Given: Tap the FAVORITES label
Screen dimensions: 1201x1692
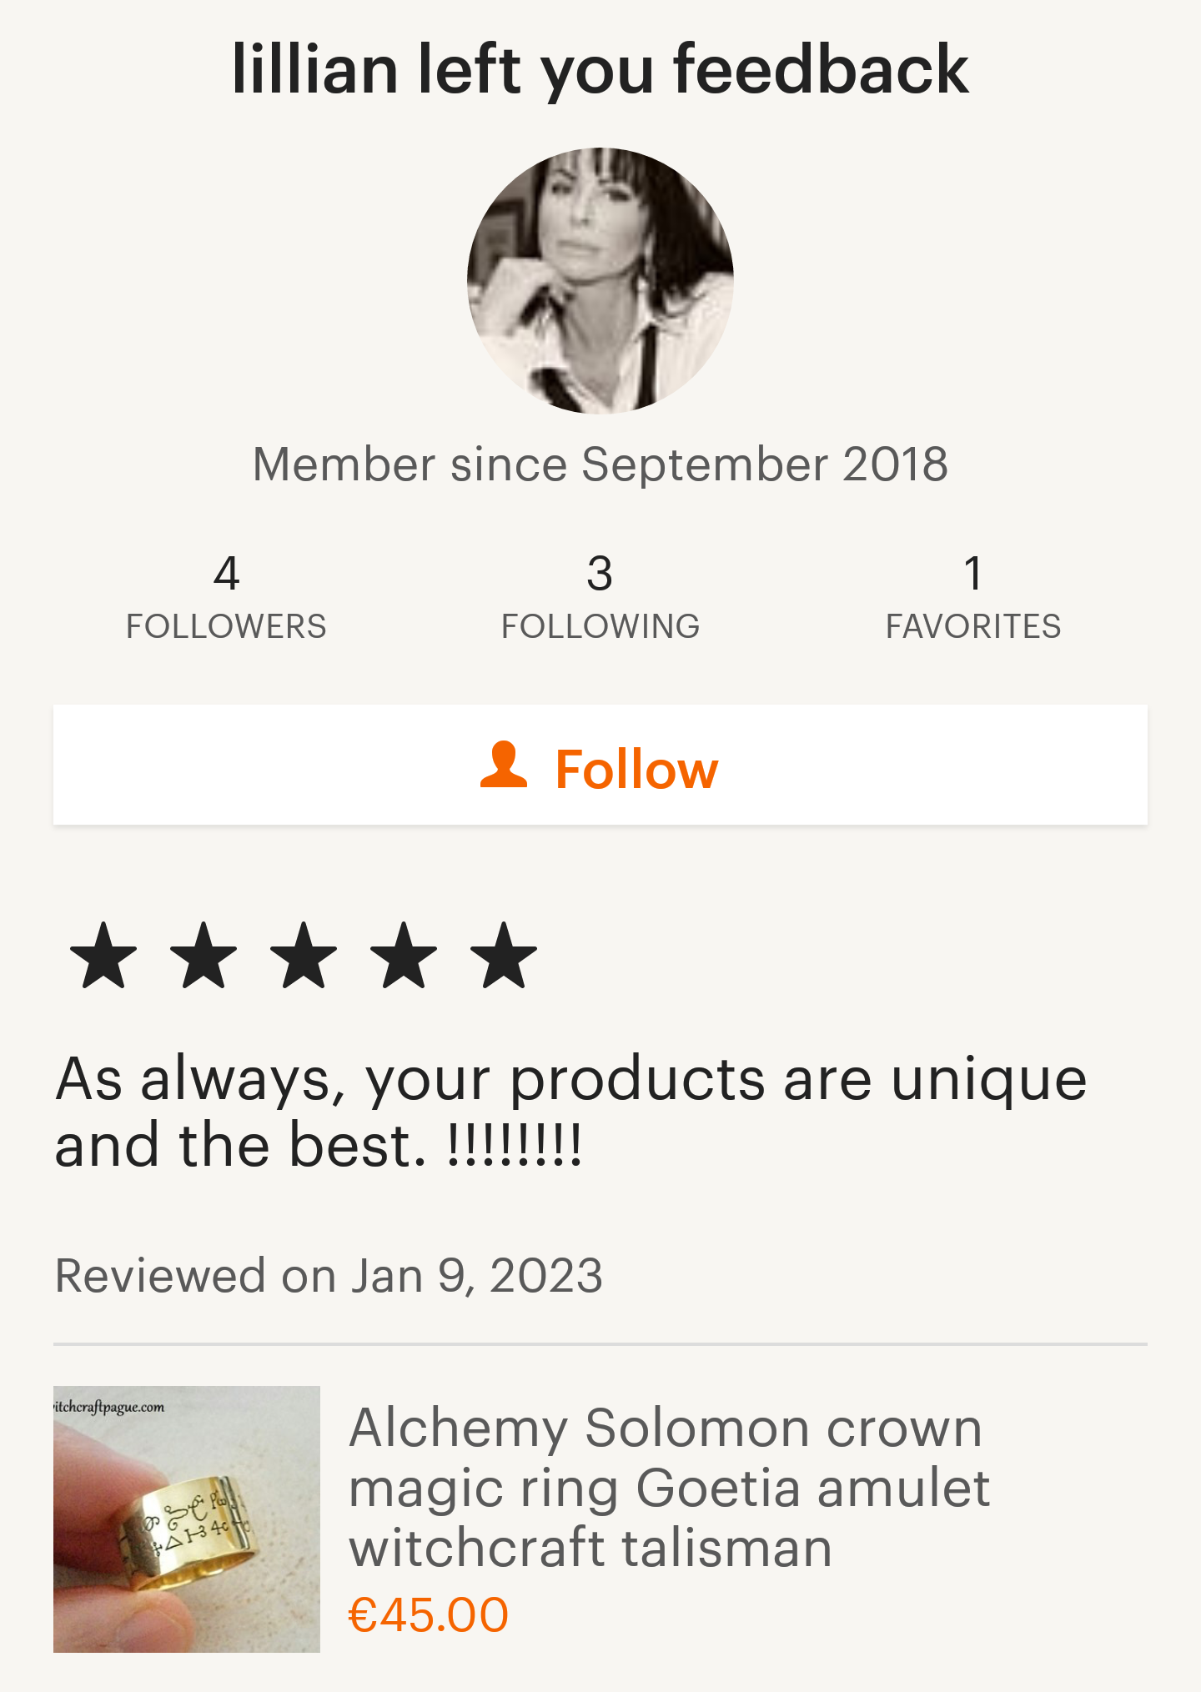Looking at the screenshot, I should tap(972, 627).
